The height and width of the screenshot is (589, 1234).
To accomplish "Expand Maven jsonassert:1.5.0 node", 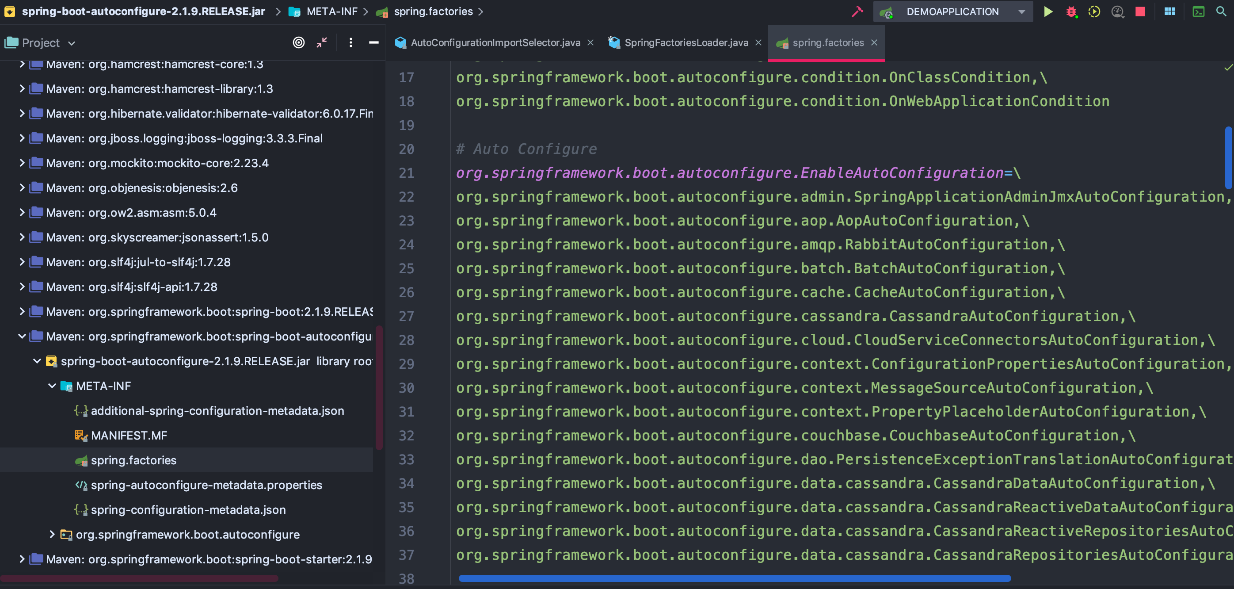I will (x=22, y=237).
